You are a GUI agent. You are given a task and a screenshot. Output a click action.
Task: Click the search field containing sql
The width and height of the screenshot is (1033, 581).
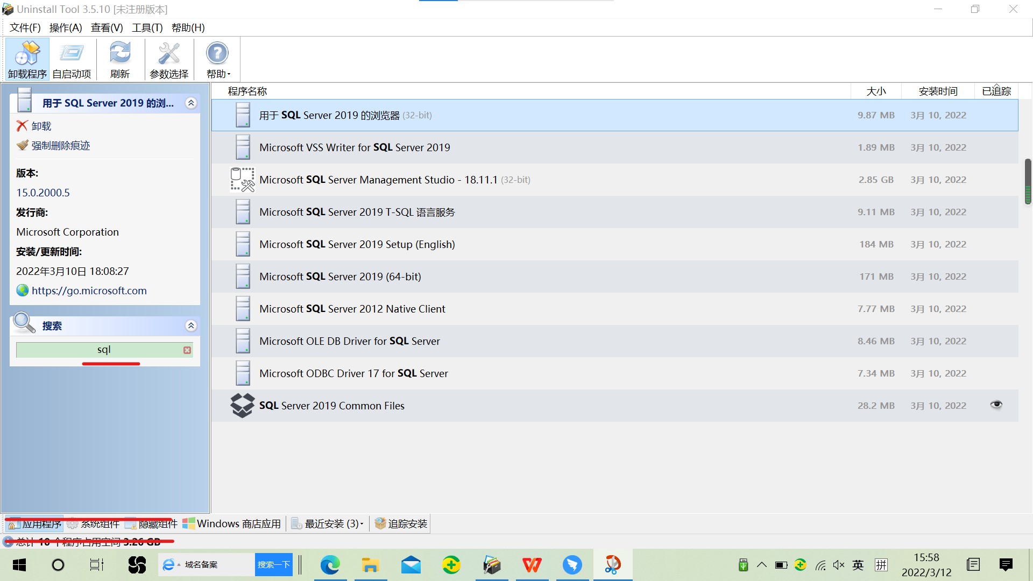pyautogui.click(x=104, y=350)
